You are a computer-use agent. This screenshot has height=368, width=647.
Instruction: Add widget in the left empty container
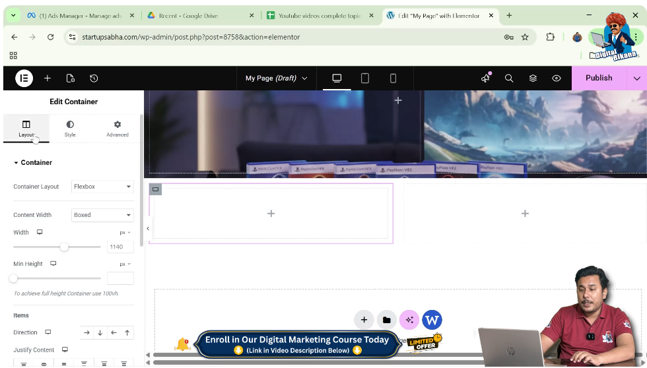click(271, 214)
